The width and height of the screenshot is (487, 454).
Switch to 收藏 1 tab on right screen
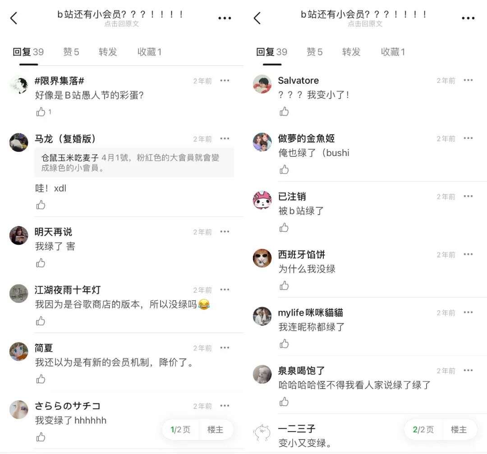point(393,52)
